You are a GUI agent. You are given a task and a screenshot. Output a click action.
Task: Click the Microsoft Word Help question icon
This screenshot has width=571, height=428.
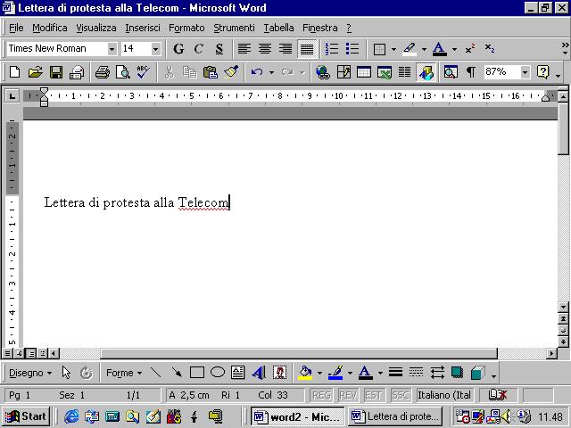(542, 72)
